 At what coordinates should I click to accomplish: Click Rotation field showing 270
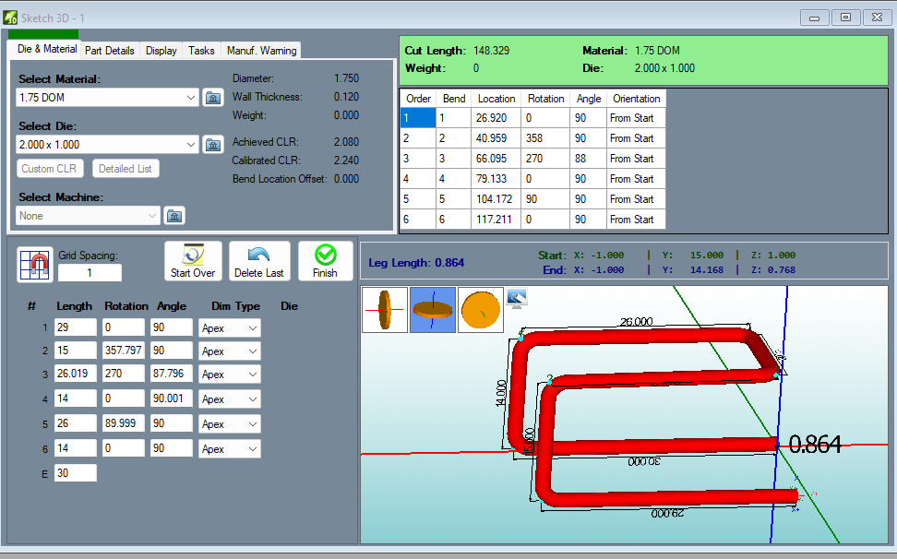[124, 374]
